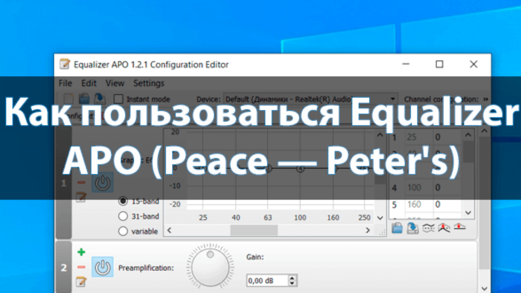
Task: Toggle Preamplification power button
Action: coord(103,267)
